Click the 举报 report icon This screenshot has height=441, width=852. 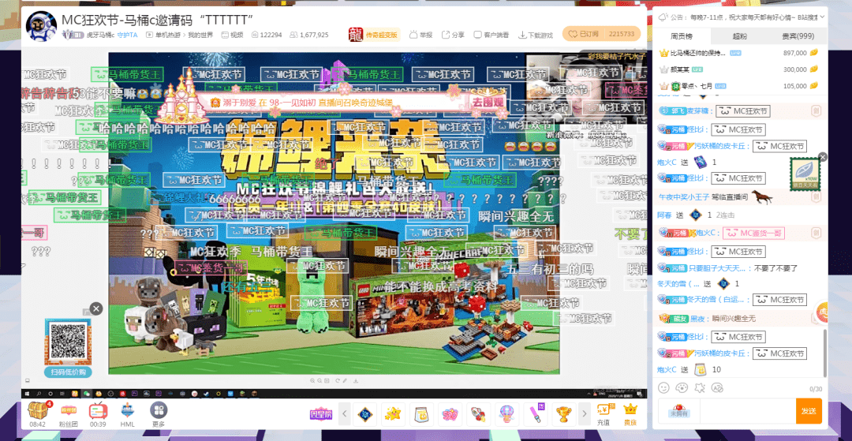point(420,35)
